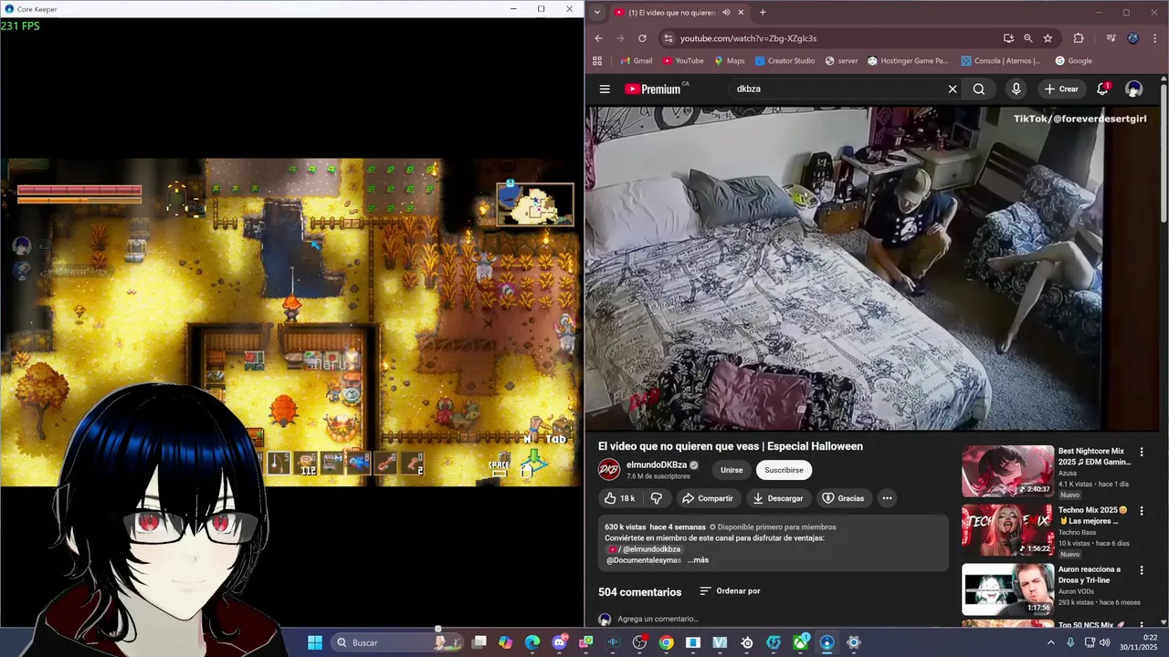Click the YouTube video player

(872, 268)
